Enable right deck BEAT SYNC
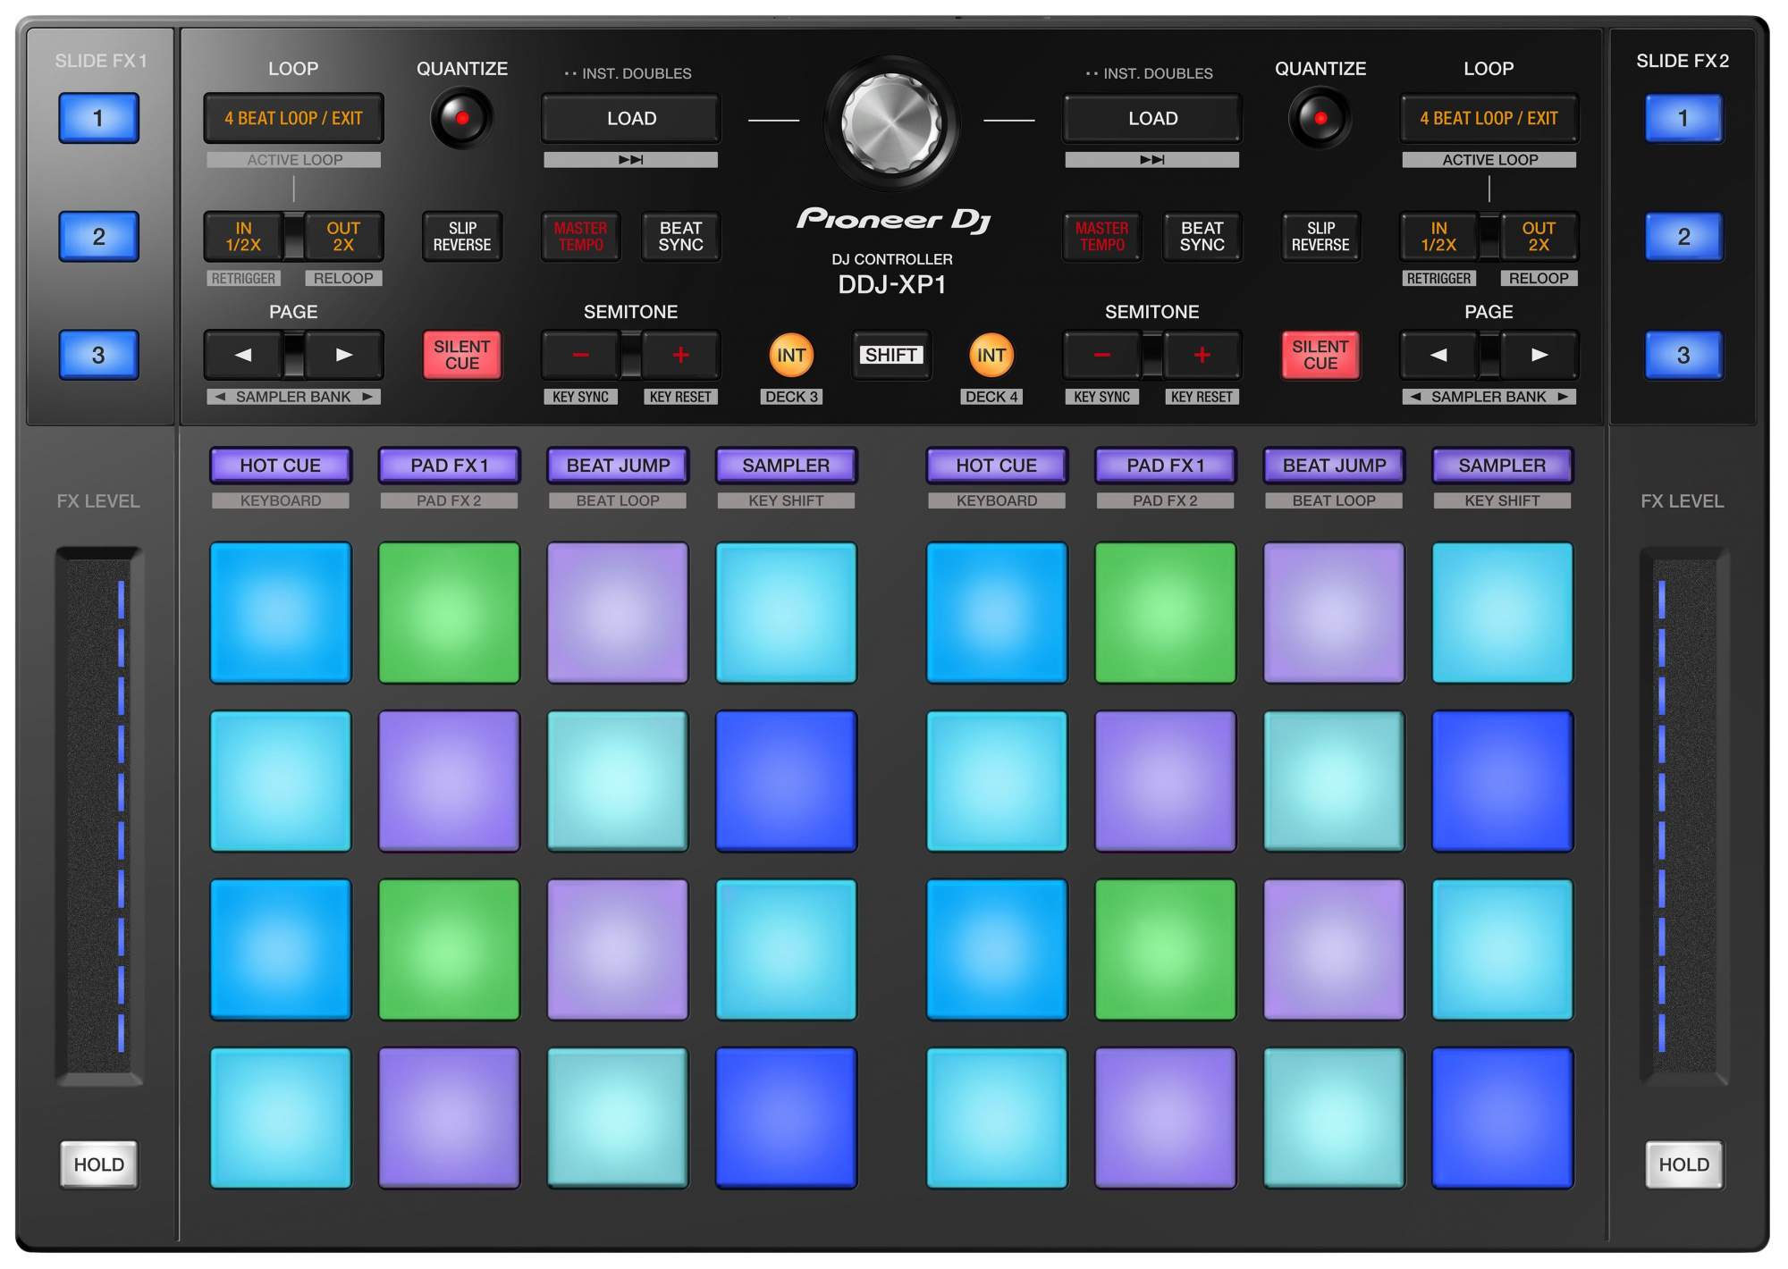1788x1269 pixels. tap(1202, 236)
